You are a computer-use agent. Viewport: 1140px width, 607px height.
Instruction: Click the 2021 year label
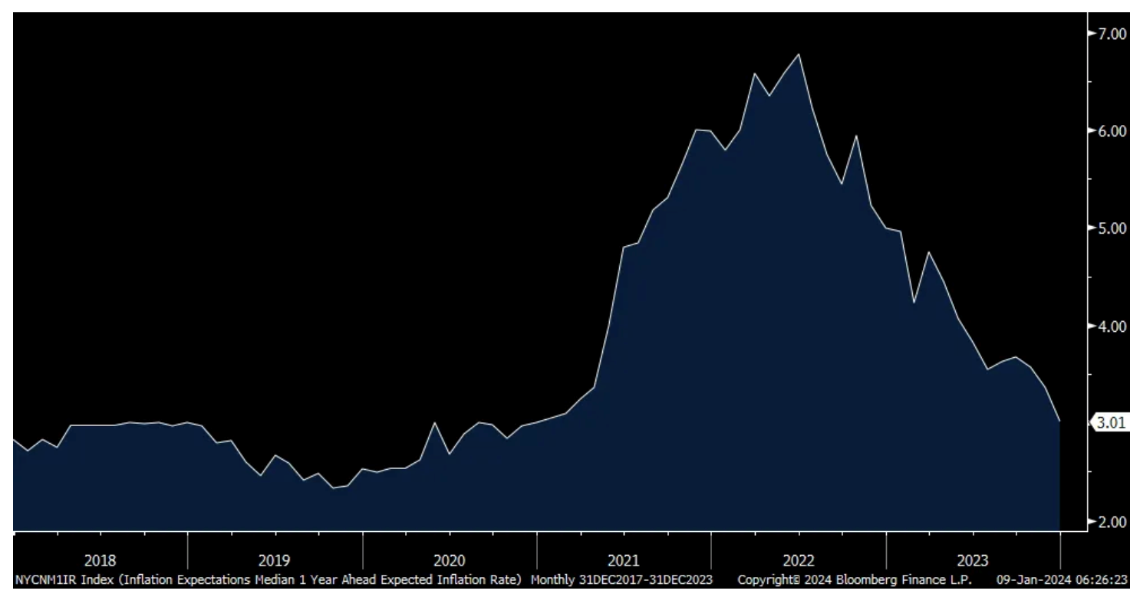pyautogui.click(x=624, y=559)
